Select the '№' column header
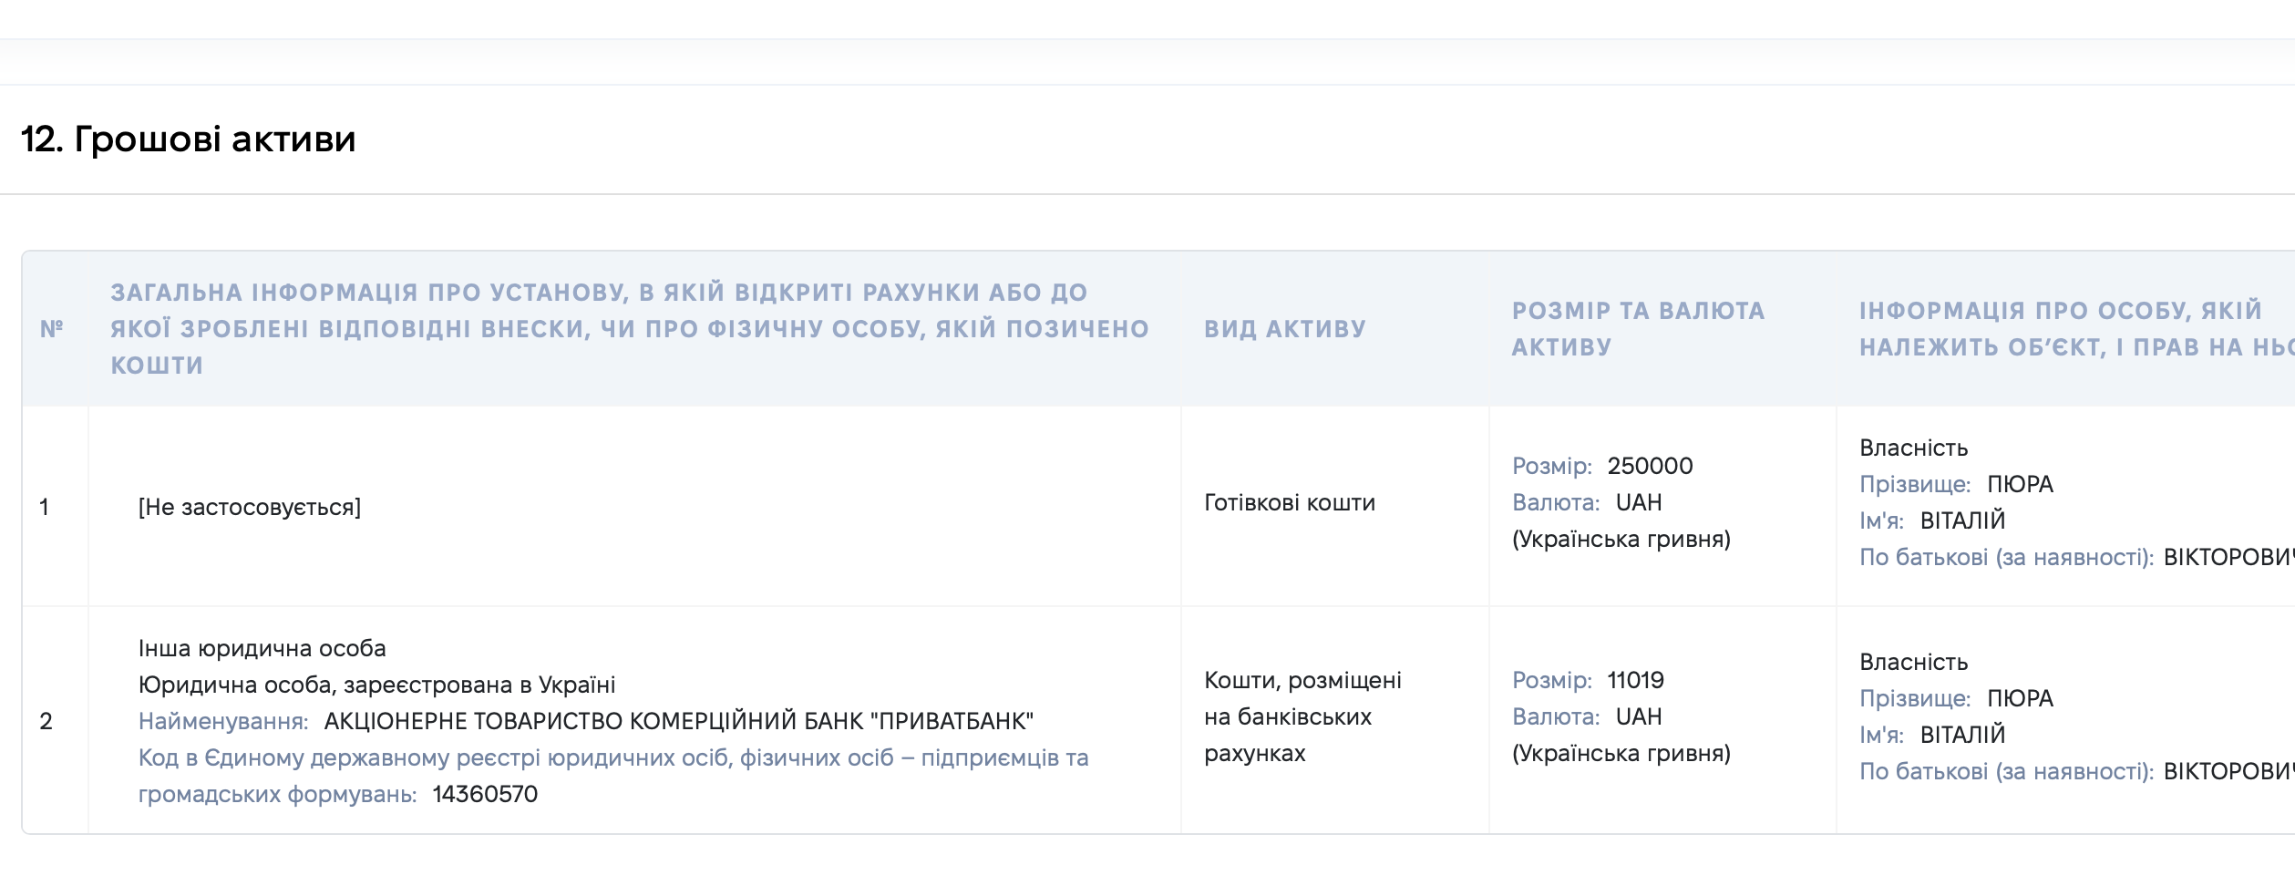The image size is (2295, 886). pyautogui.click(x=52, y=329)
